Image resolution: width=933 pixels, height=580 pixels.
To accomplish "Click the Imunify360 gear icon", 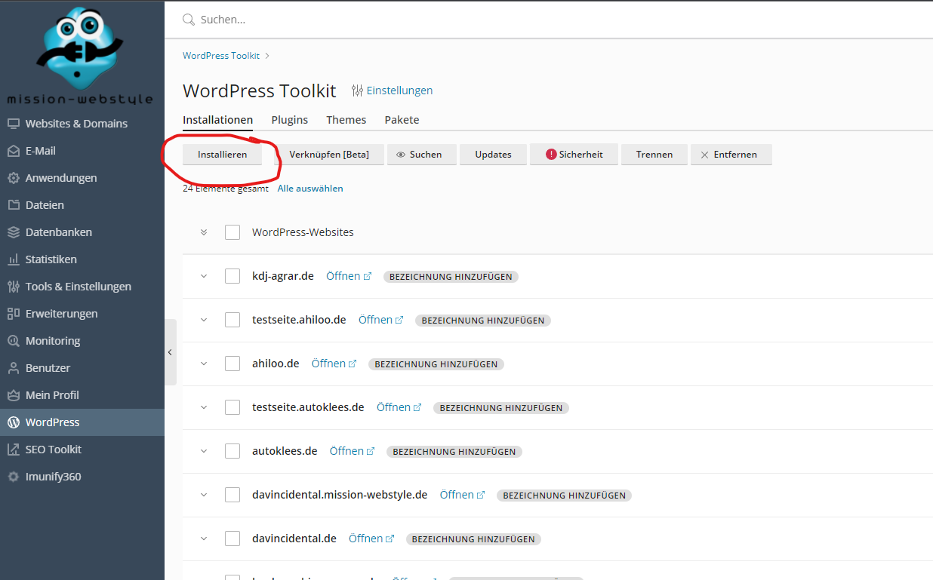I will (x=14, y=477).
